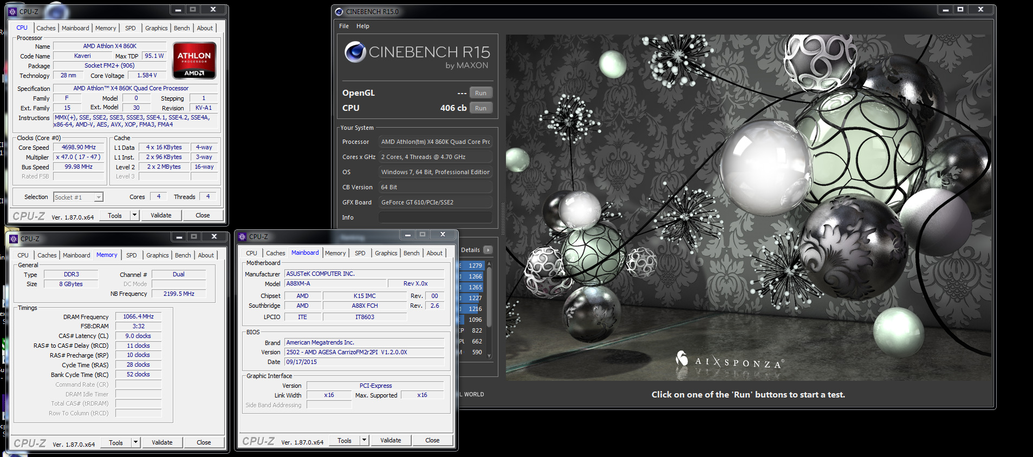Switch to SPD tab in top CPU-Z window
Image resolution: width=1033 pixels, height=457 pixels.
131,28
